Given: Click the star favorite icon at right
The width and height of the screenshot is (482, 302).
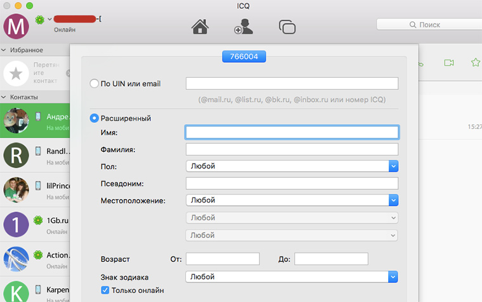Looking at the screenshot, I should pos(475,63).
